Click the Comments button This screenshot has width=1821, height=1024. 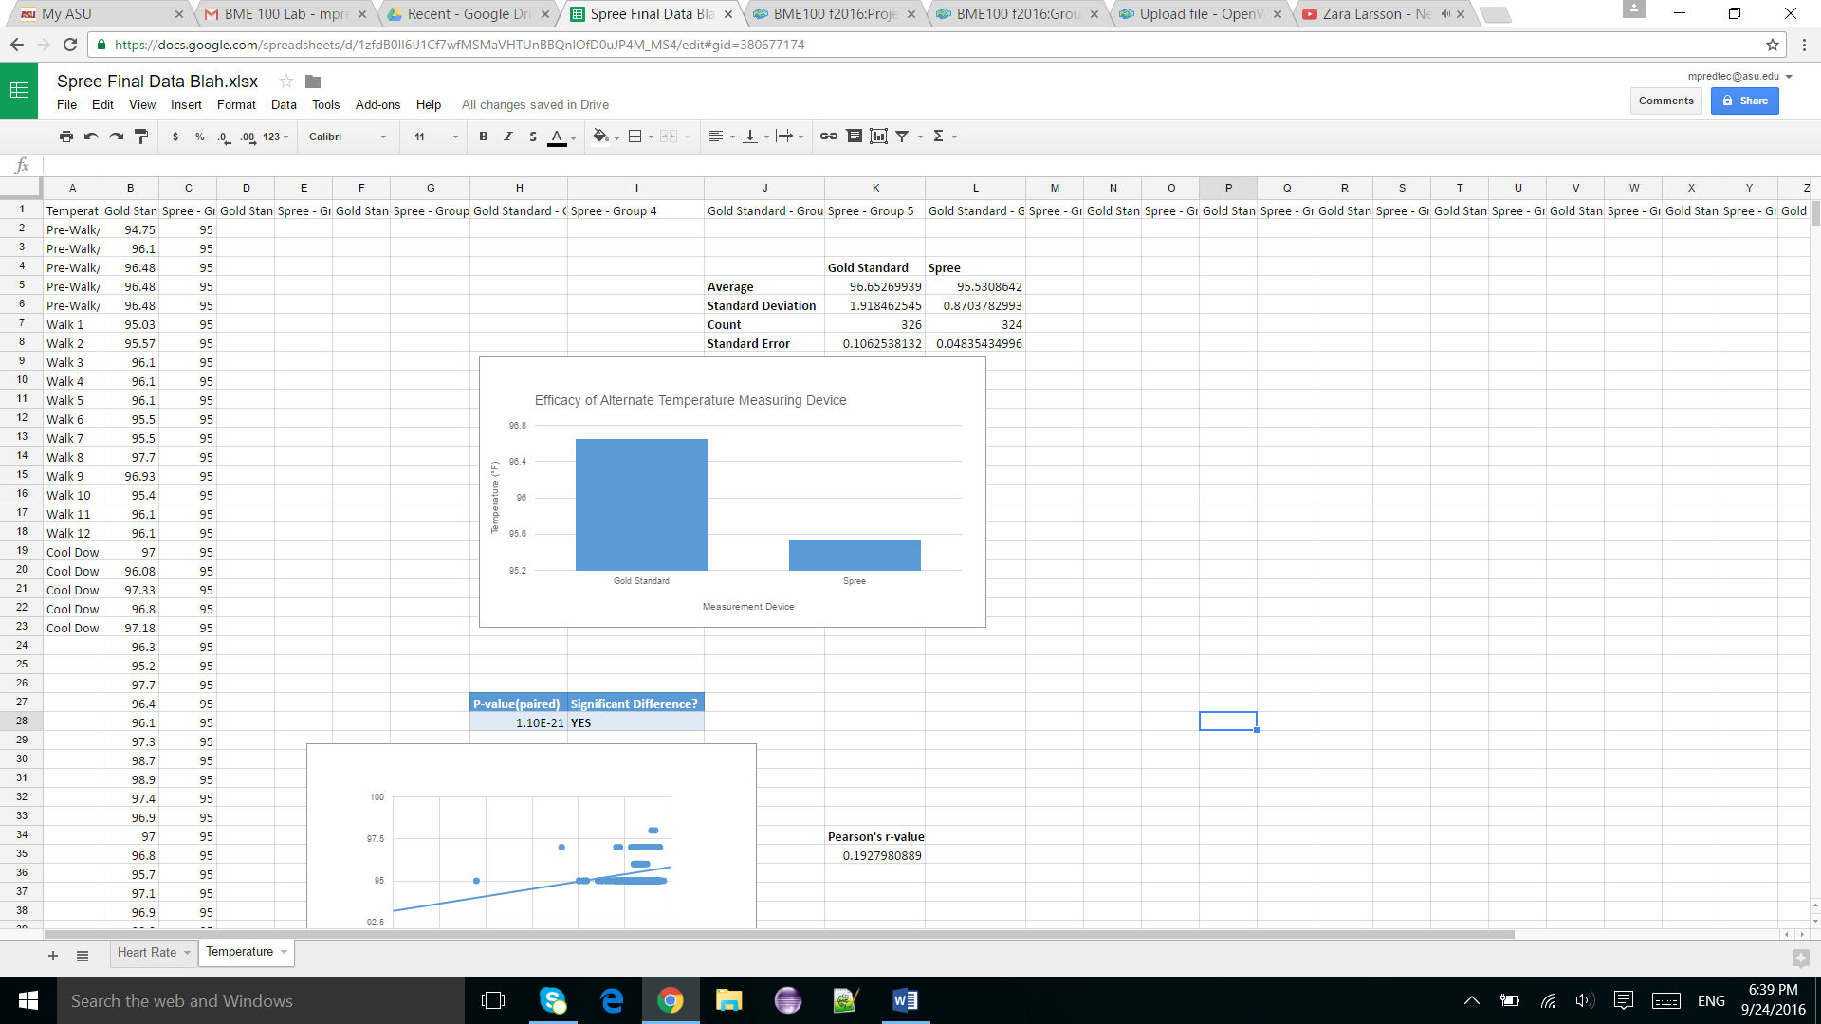point(1665,101)
